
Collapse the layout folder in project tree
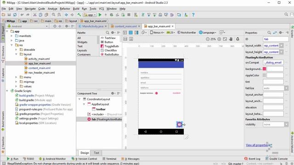pos(17,54)
